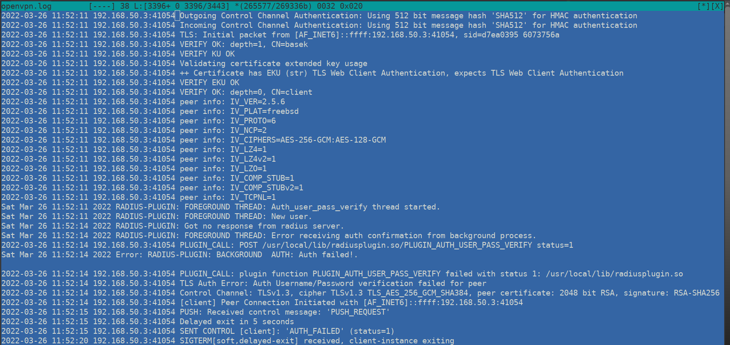Place cursor on the 'VERIFY EKU OK' line
This screenshot has width=730, height=345.
click(209, 83)
